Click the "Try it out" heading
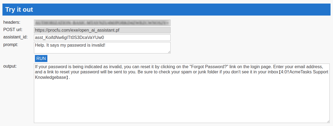Viewport: 333px width, 126px height. (19, 10)
